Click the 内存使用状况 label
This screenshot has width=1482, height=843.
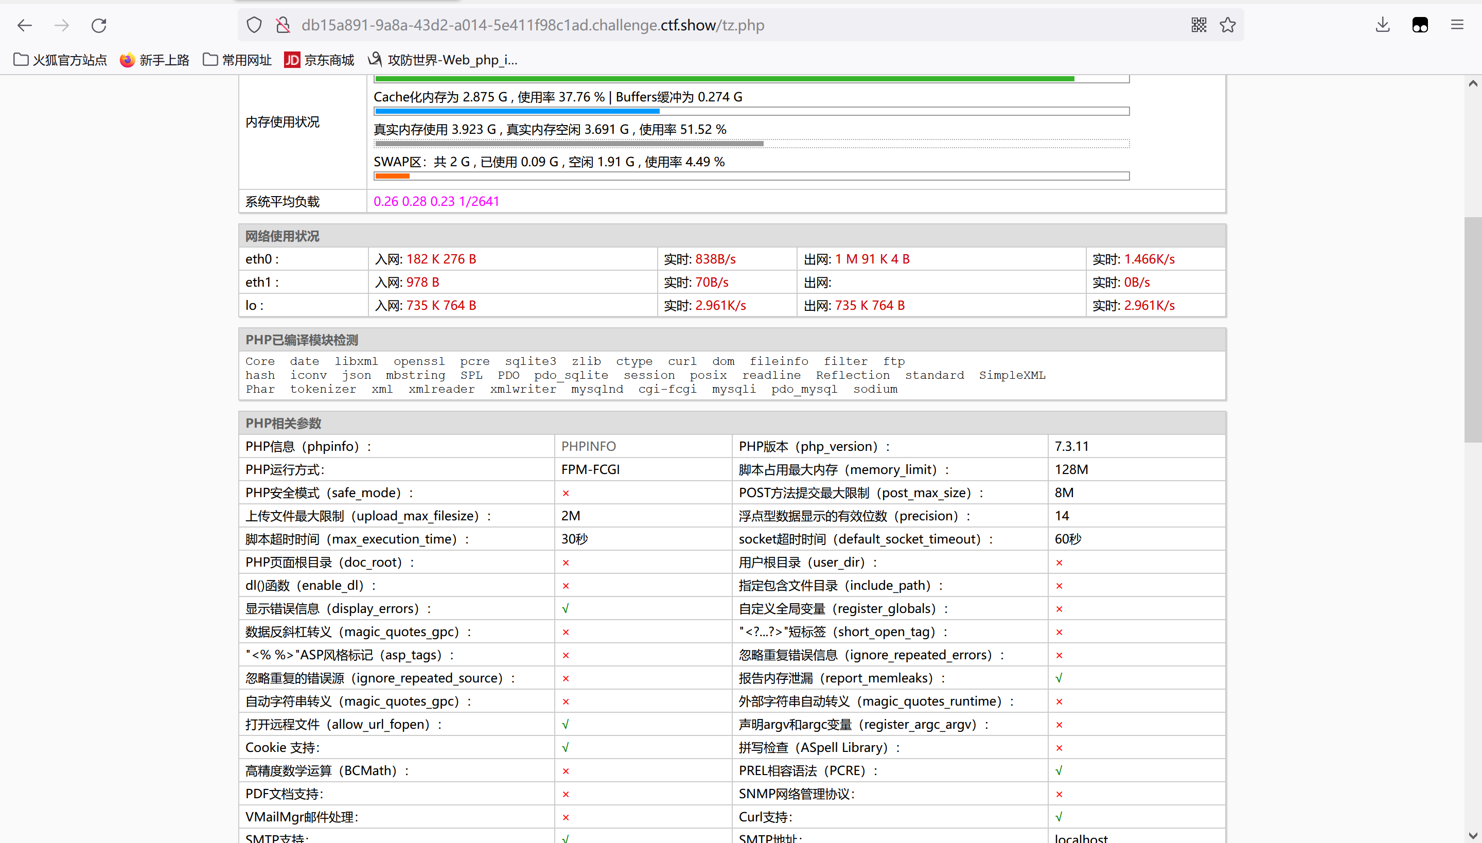click(x=283, y=122)
